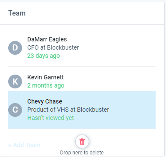Image resolution: width=166 pixels, height=157 pixels.
Task: Click the + Add Team link
Action: click(x=24, y=145)
